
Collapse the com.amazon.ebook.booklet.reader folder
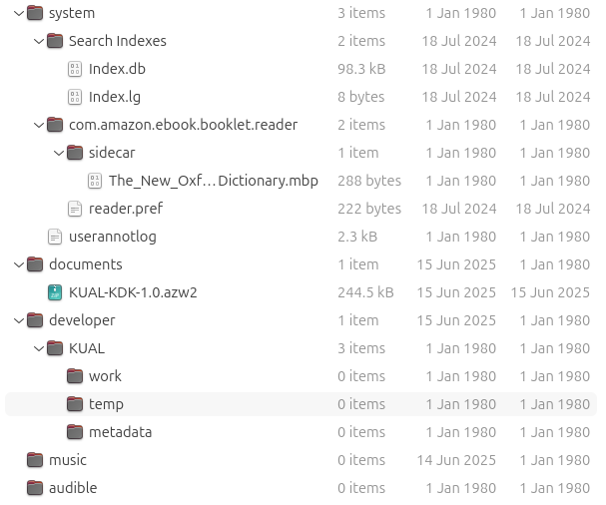tap(39, 125)
